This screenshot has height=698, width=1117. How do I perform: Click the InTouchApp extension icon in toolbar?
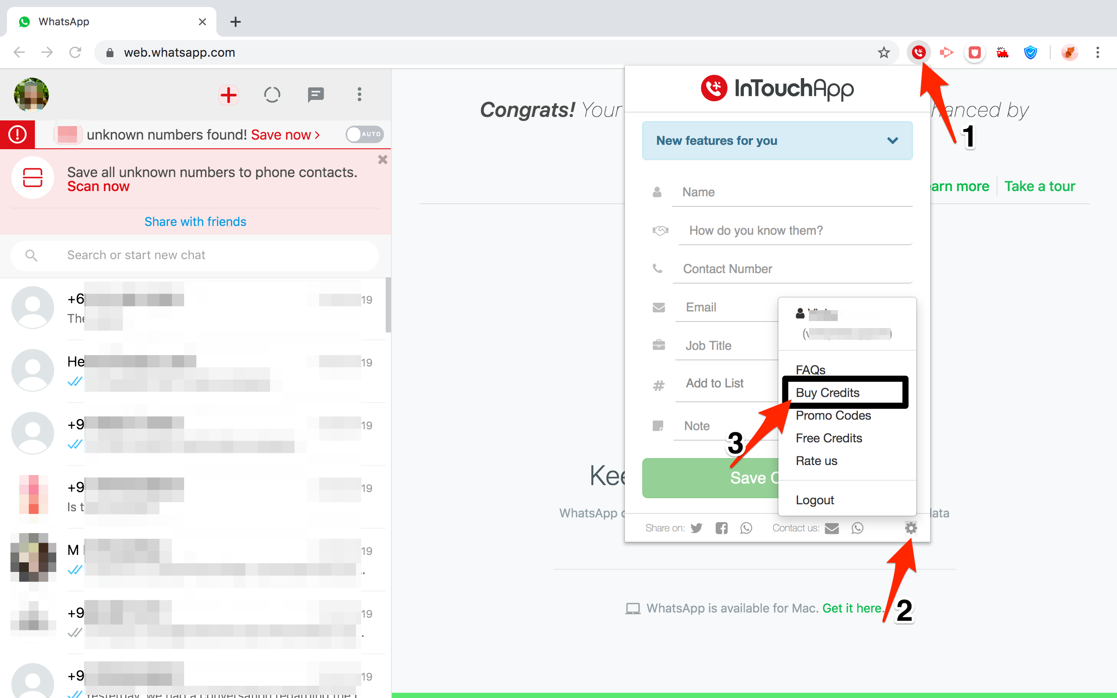918,52
